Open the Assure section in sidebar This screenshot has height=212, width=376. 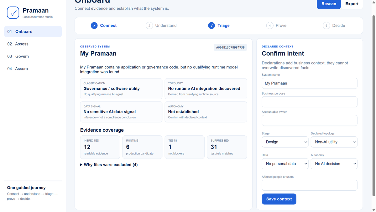pyautogui.click(x=33, y=68)
